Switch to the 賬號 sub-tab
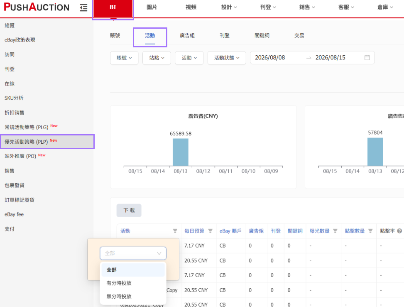The width and height of the screenshot is (404, 307). [115, 36]
